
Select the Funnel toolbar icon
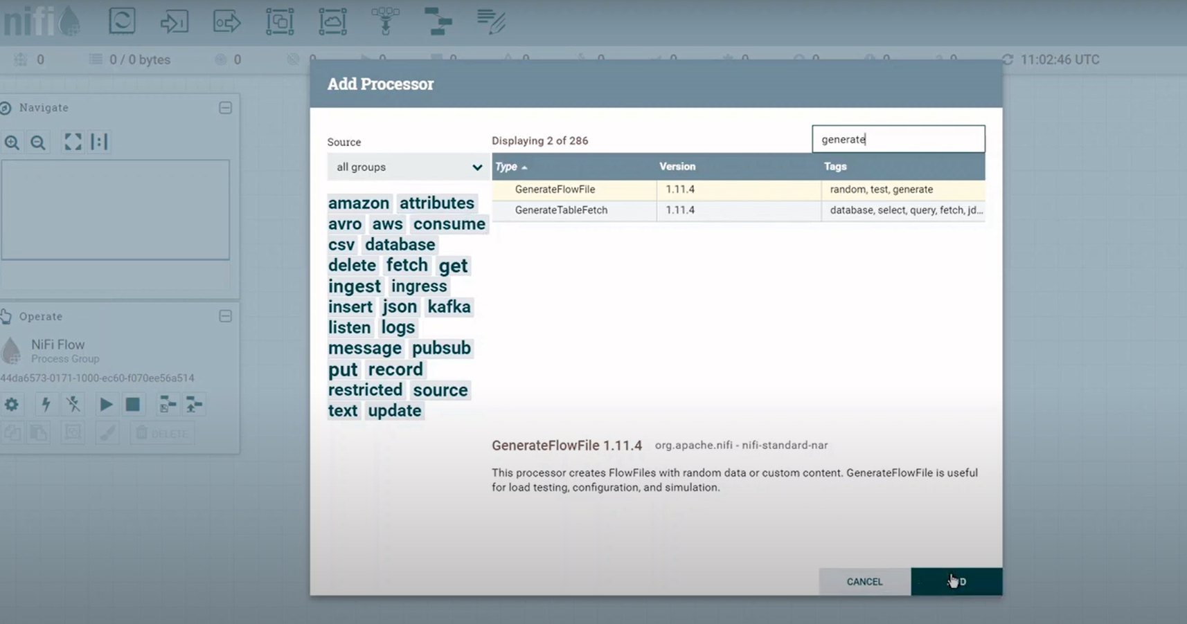386,21
